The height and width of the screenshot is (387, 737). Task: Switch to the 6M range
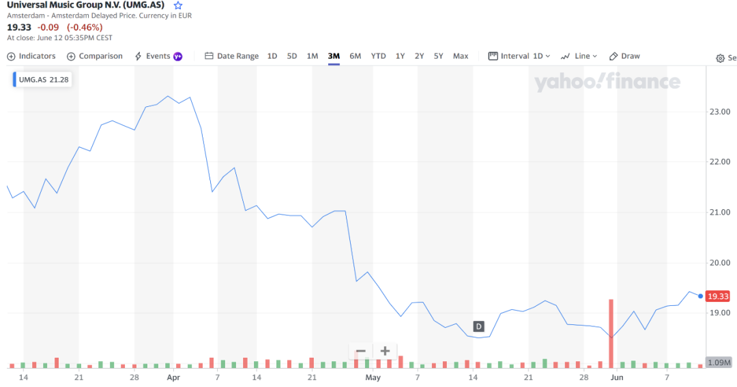355,56
